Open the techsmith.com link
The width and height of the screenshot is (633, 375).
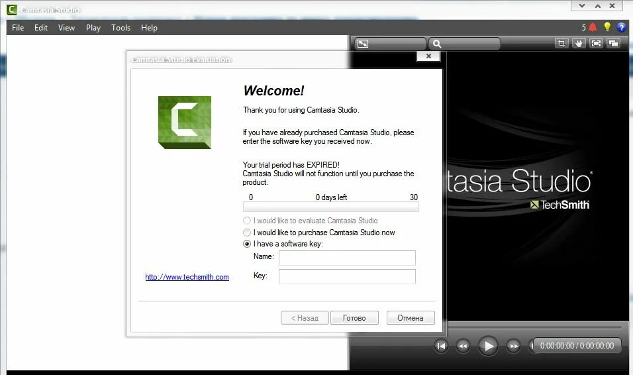[187, 277]
